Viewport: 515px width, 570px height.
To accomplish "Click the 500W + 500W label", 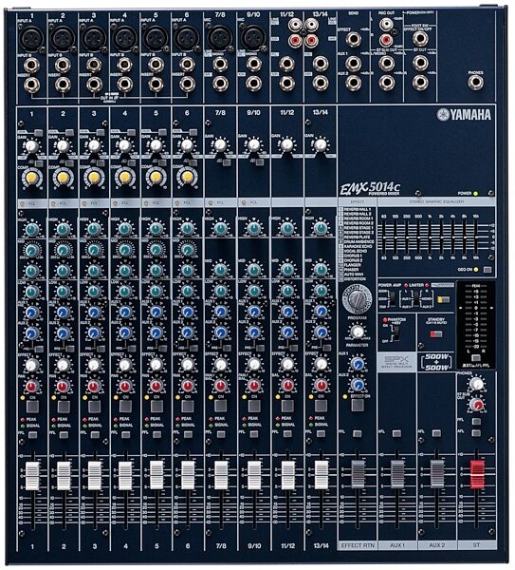I will coord(436,362).
